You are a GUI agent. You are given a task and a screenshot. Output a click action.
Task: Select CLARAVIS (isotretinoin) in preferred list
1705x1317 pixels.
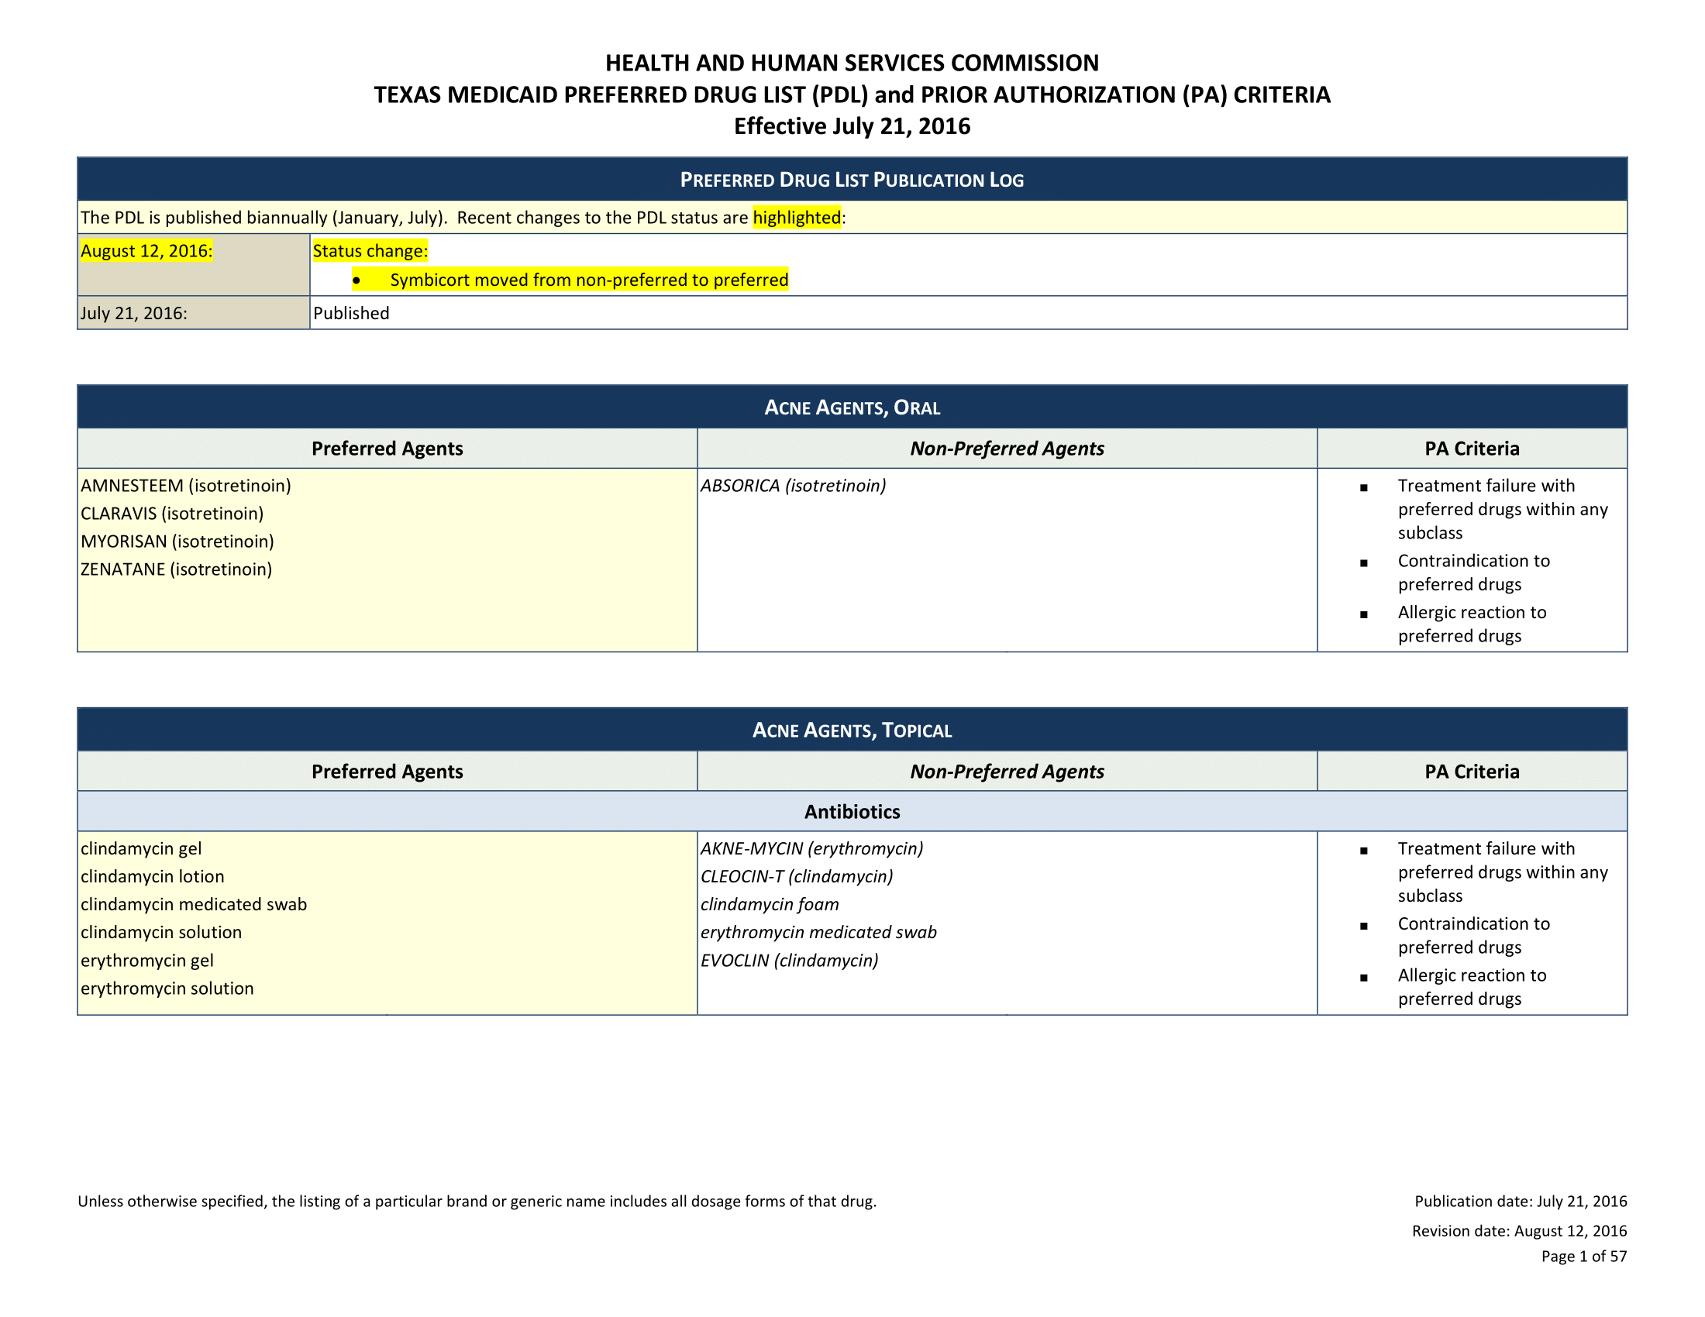coord(173,514)
